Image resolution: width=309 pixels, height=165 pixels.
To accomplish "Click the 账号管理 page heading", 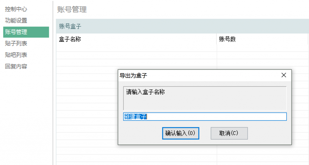I will [x=72, y=10].
